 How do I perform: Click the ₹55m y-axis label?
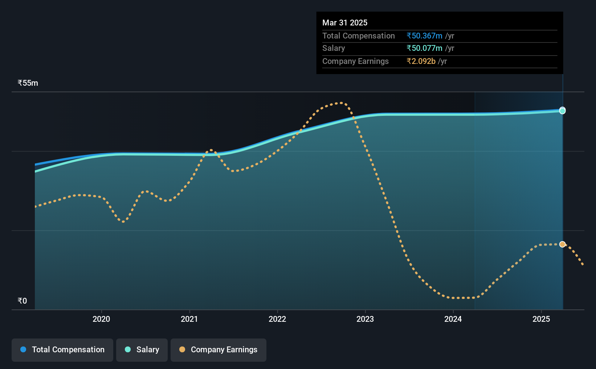(x=28, y=83)
